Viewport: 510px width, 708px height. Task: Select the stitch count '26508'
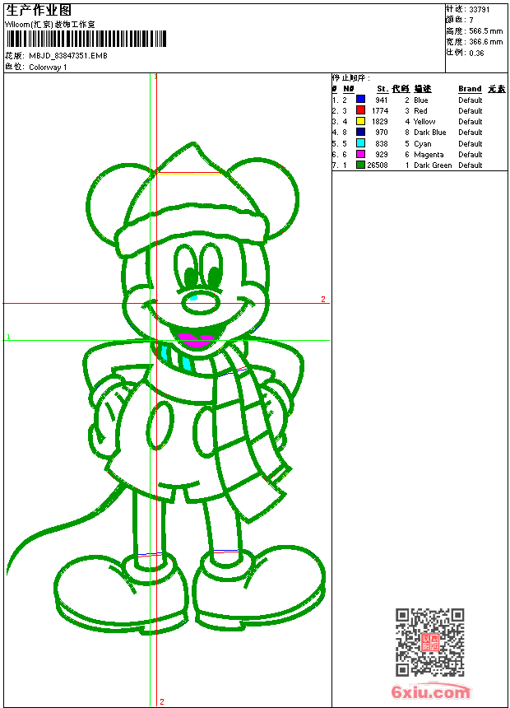[x=378, y=165]
